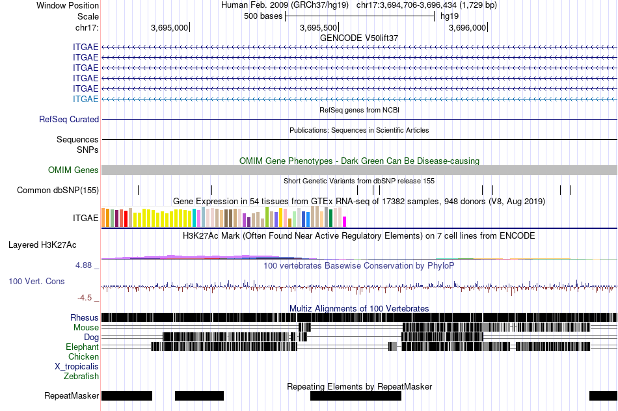Viewport: 618px width, 411px height.
Task: Open the RefSeq genes from NCBI title
Action: [359, 110]
